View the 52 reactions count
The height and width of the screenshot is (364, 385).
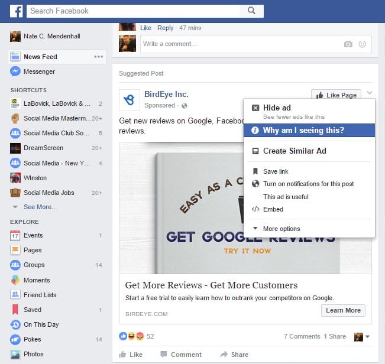(x=150, y=336)
